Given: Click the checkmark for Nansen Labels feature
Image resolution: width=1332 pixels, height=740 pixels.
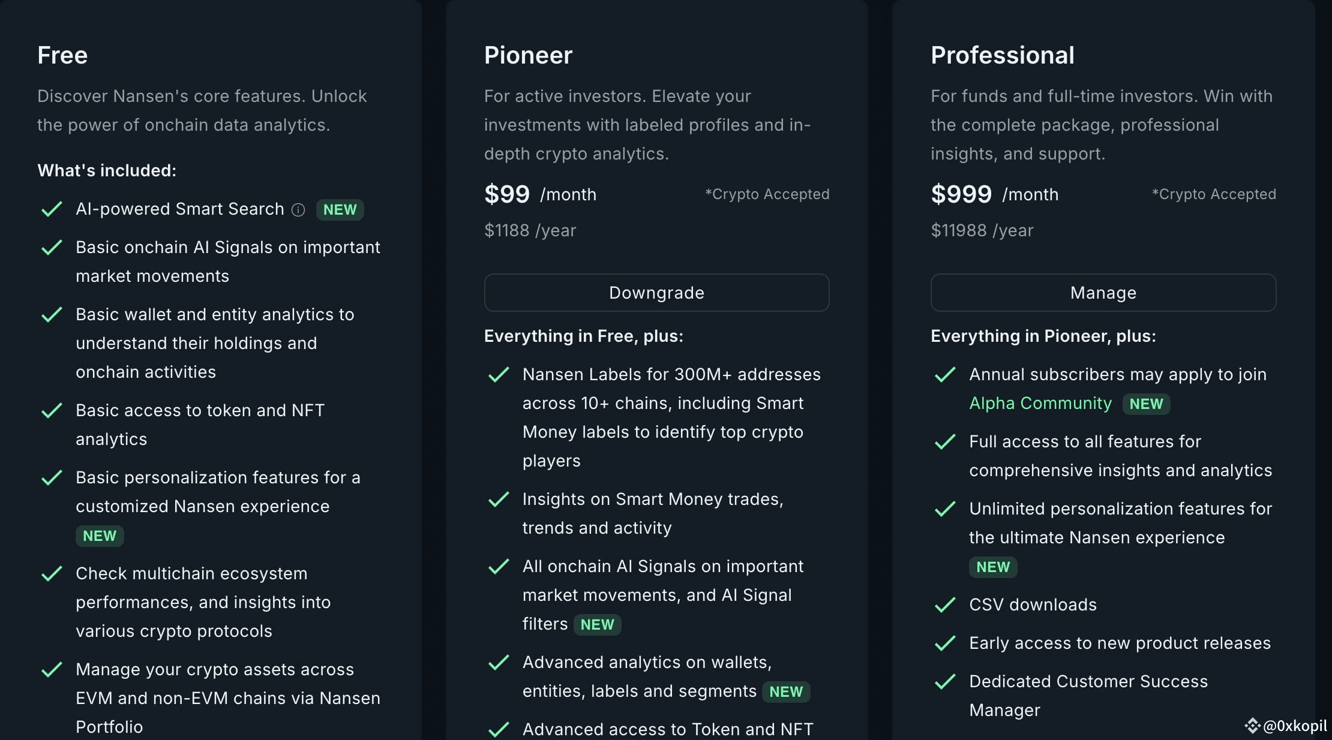Looking at the screenshot, I should [x=499, y=375].
